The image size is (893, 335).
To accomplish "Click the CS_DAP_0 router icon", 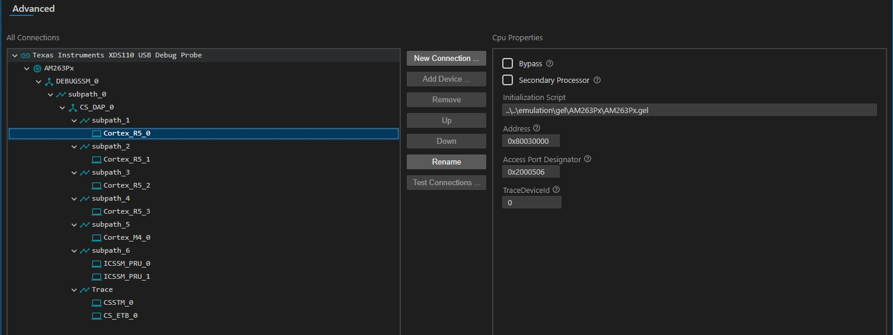I will [x=73, y=107].
